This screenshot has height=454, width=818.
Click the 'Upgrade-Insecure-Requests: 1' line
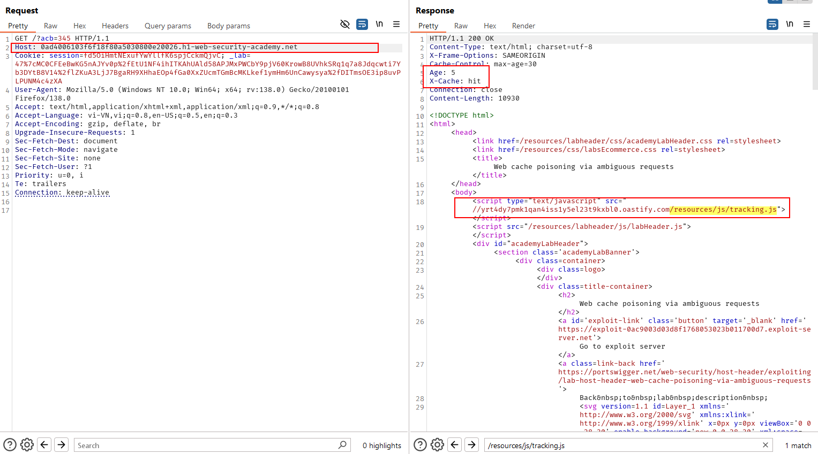pyautogui.click(x=75, y=133)
